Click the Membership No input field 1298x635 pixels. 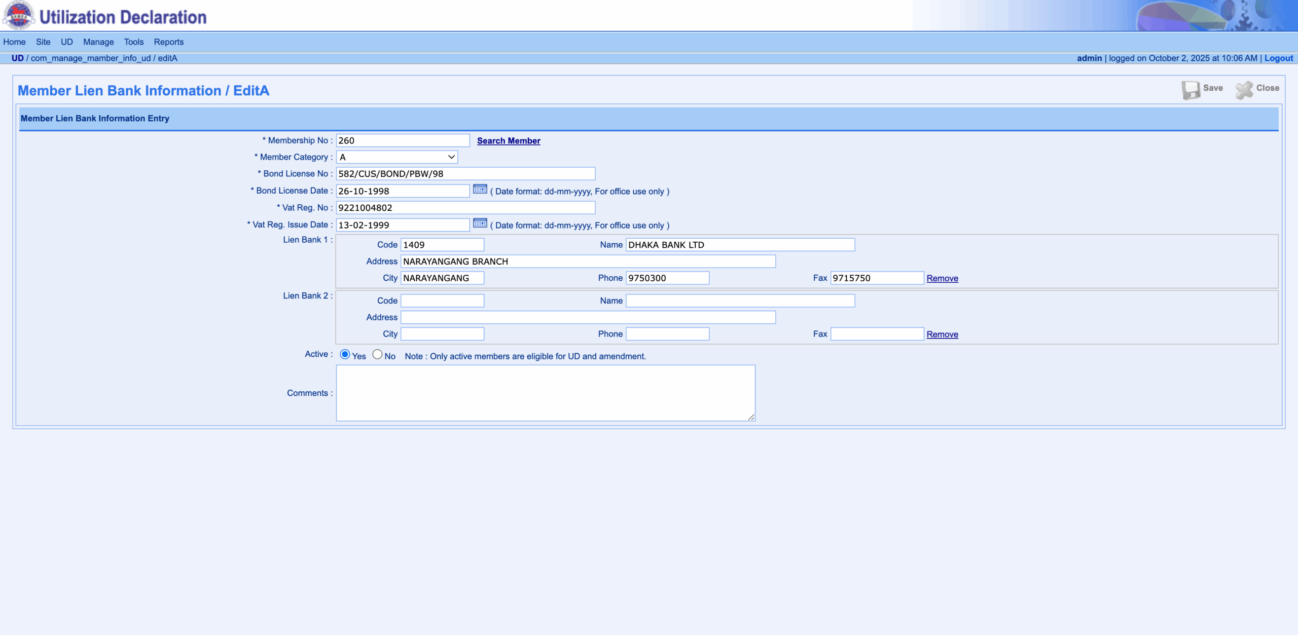403,141
